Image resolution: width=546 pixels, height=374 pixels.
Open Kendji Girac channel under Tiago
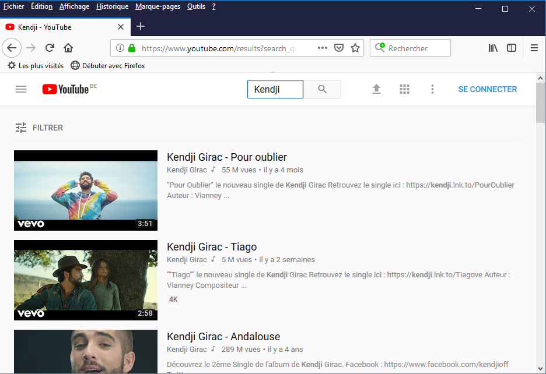click(x=187, y=260)
